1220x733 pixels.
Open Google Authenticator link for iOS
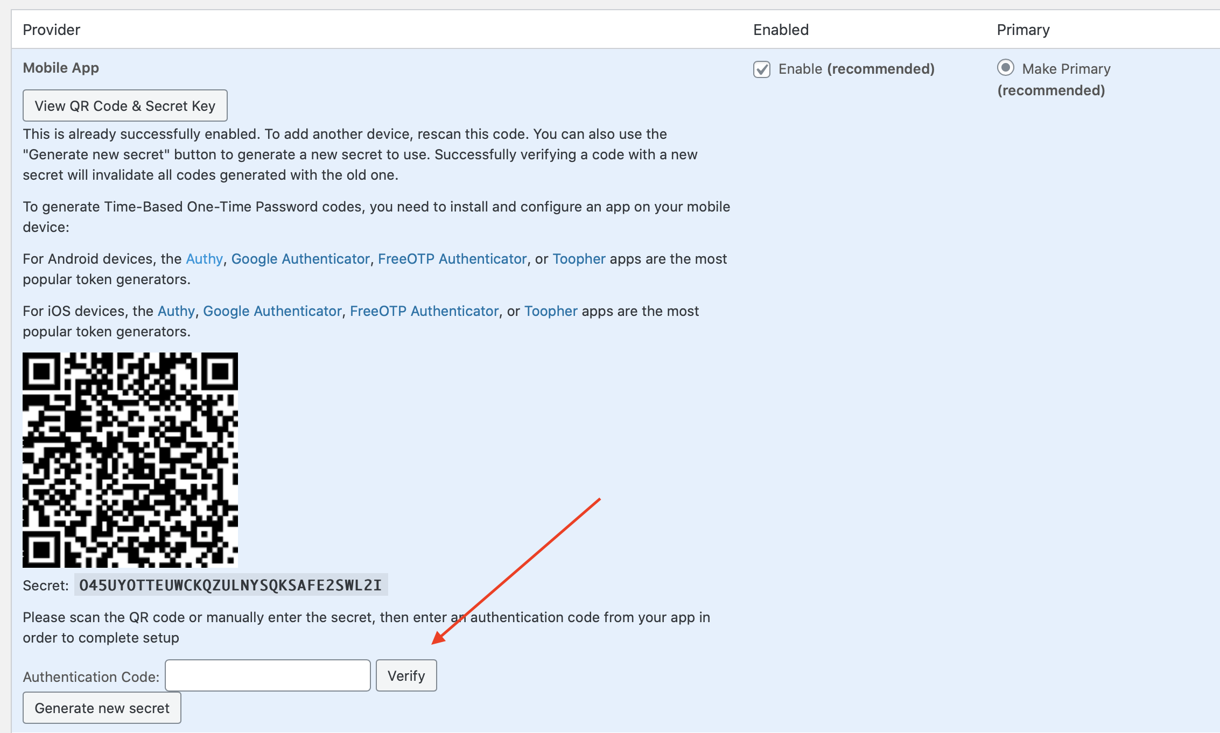tap(272, 311)
